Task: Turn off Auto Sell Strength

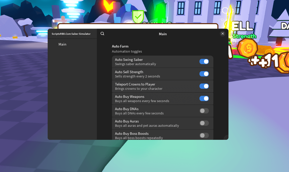Action: coord(204,74)
